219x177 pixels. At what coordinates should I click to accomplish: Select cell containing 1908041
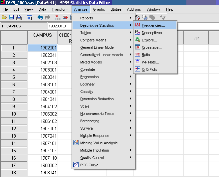coord(43,173)
